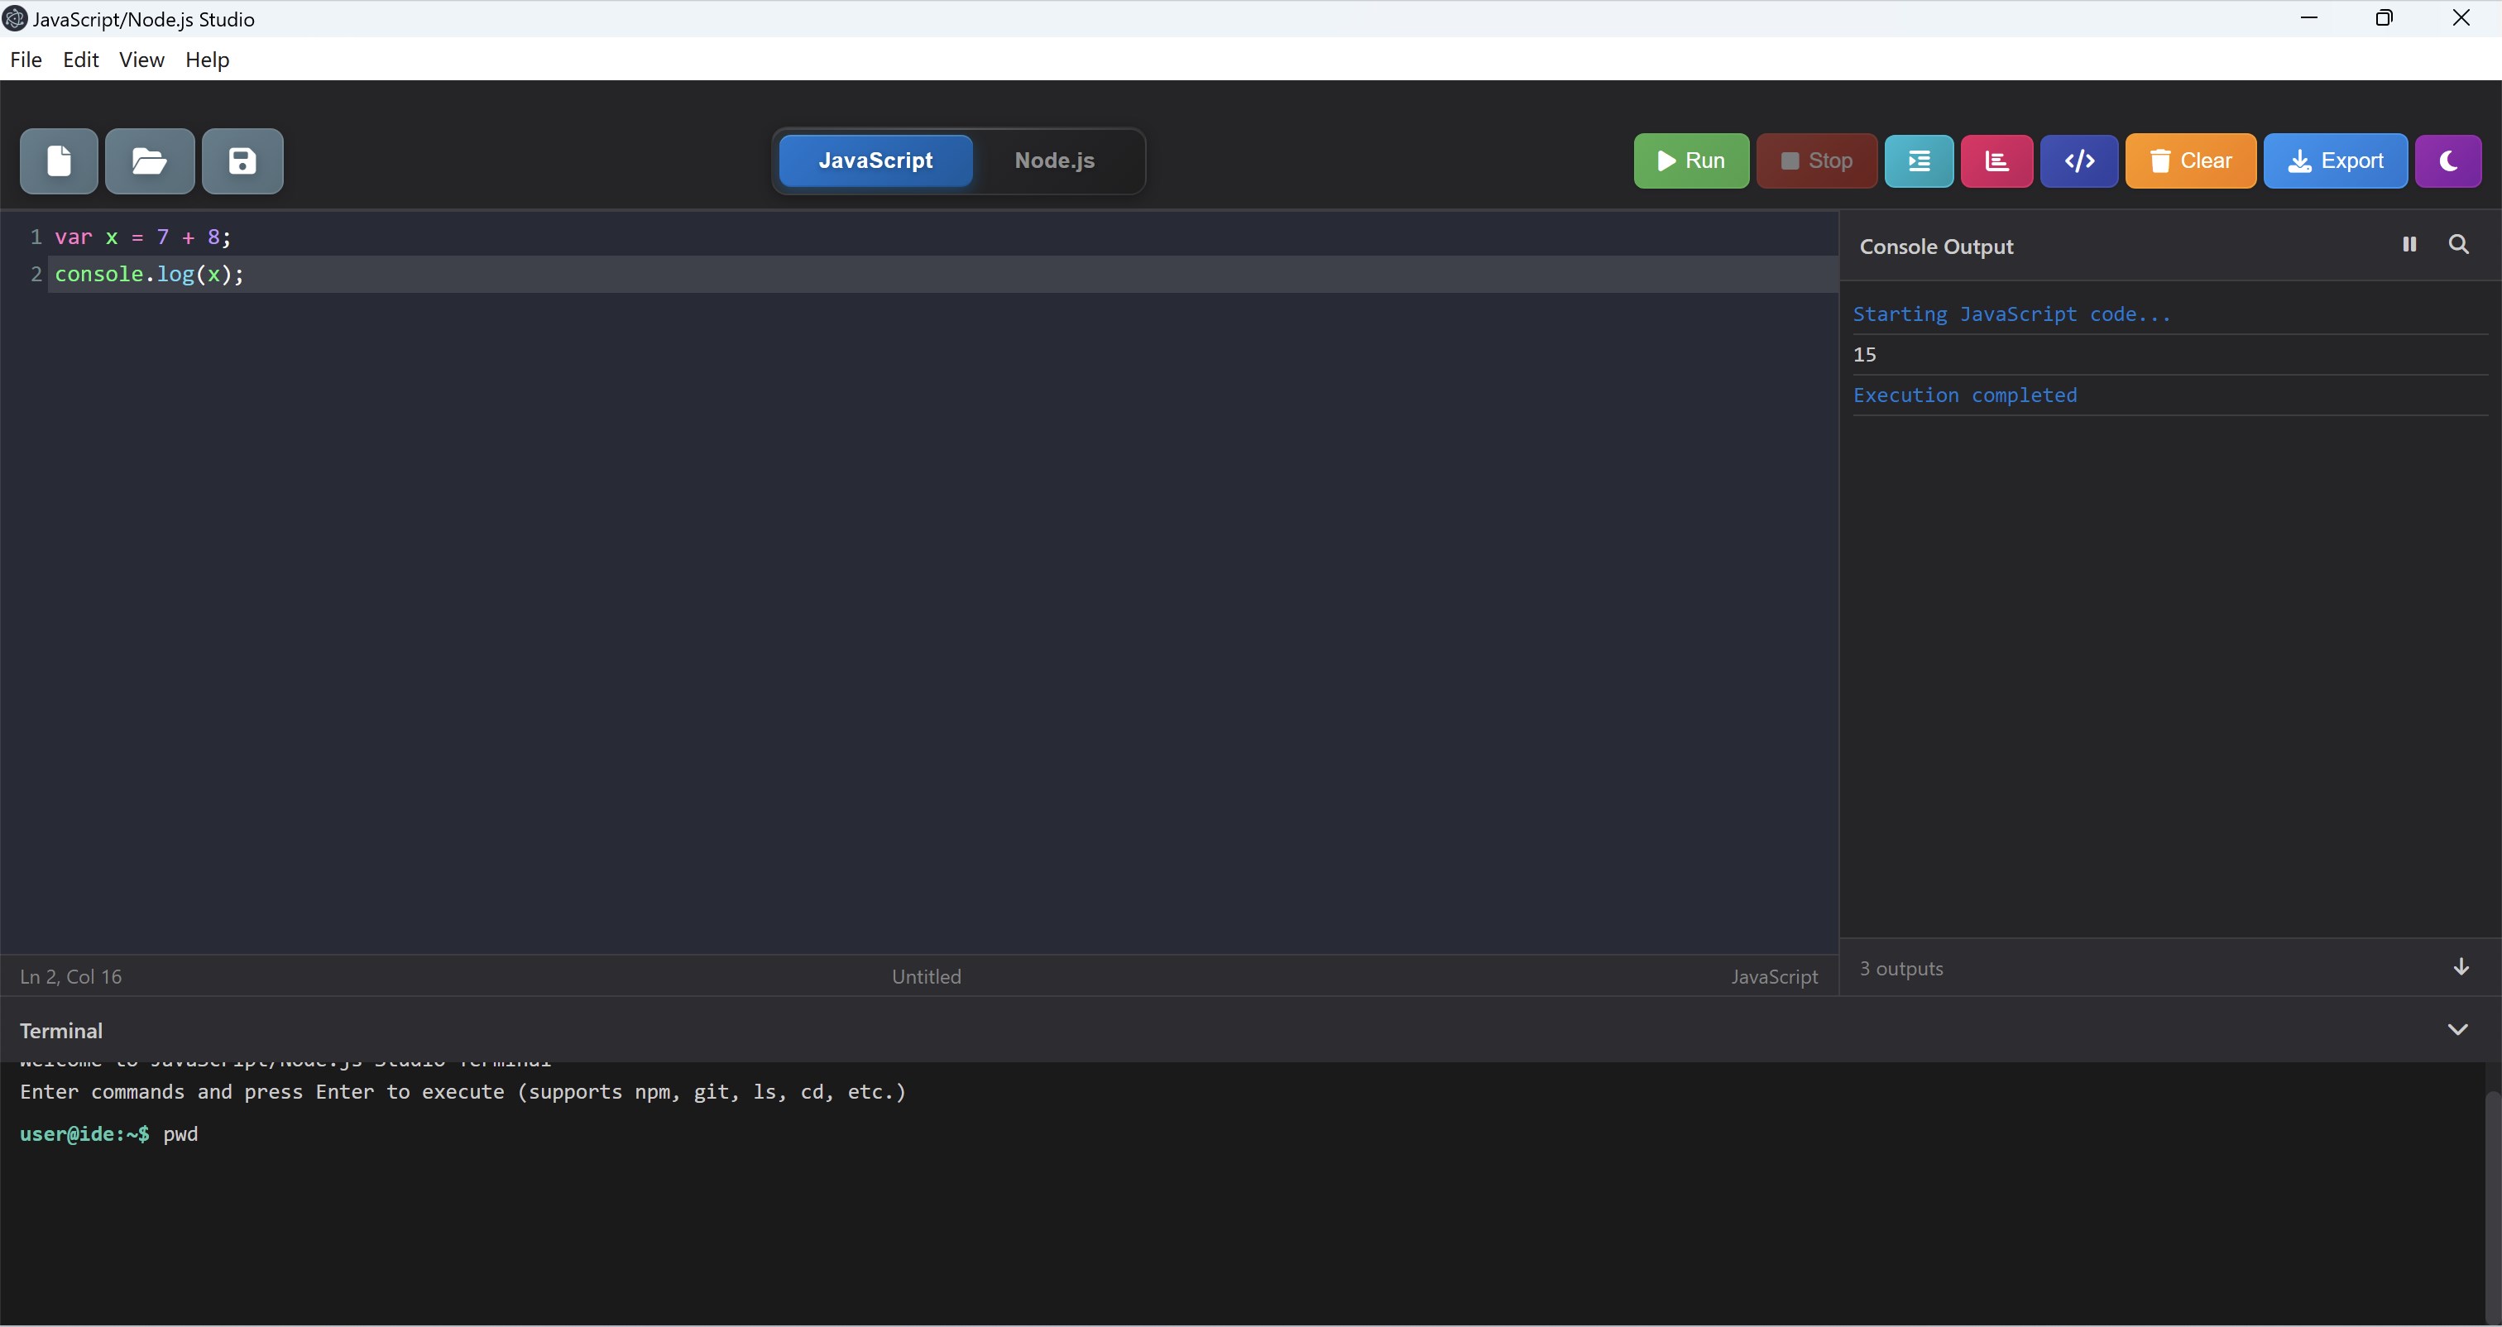Click code line 2 'console.log(x);'

click(x=150, y=274)
